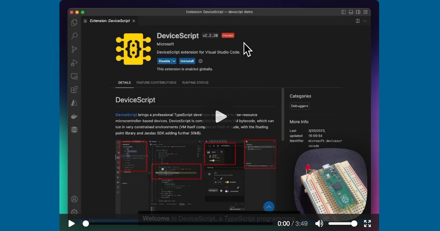Click the Disable extension button
Screen dimensions: 440x231
click(165, 61)
